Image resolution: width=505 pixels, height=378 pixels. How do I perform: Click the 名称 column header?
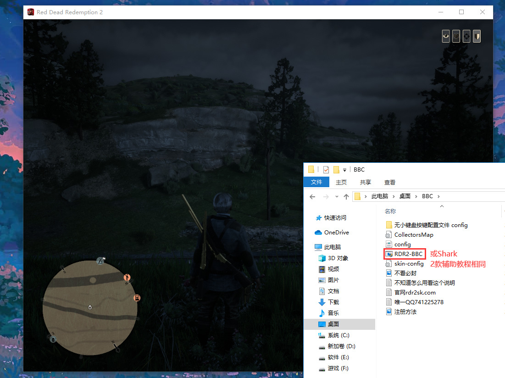(390, 211)
